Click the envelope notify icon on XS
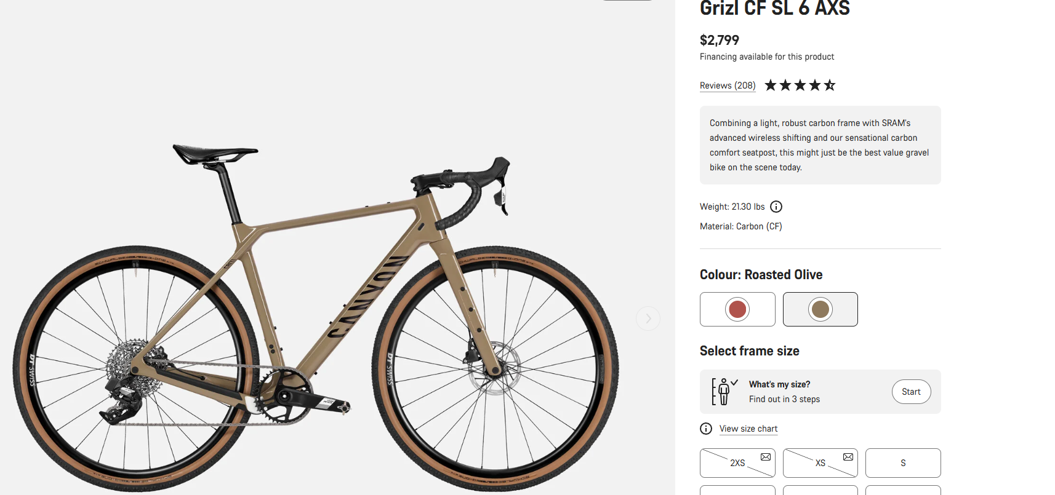Viewport: 1055px width, 495px height. 848,457
